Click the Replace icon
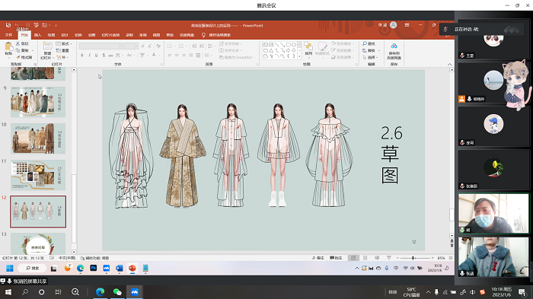Image resolution: width=533 pixels, height=299 pixels. coord(365,50)
